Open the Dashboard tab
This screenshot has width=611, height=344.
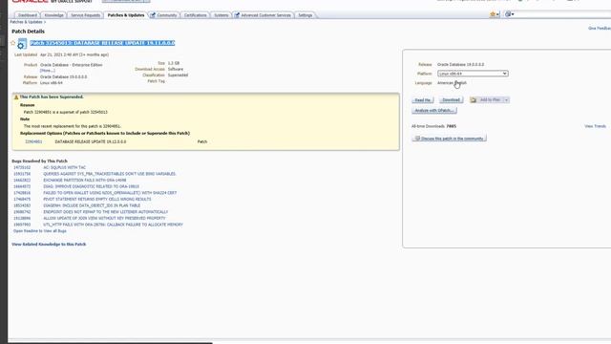28,15
